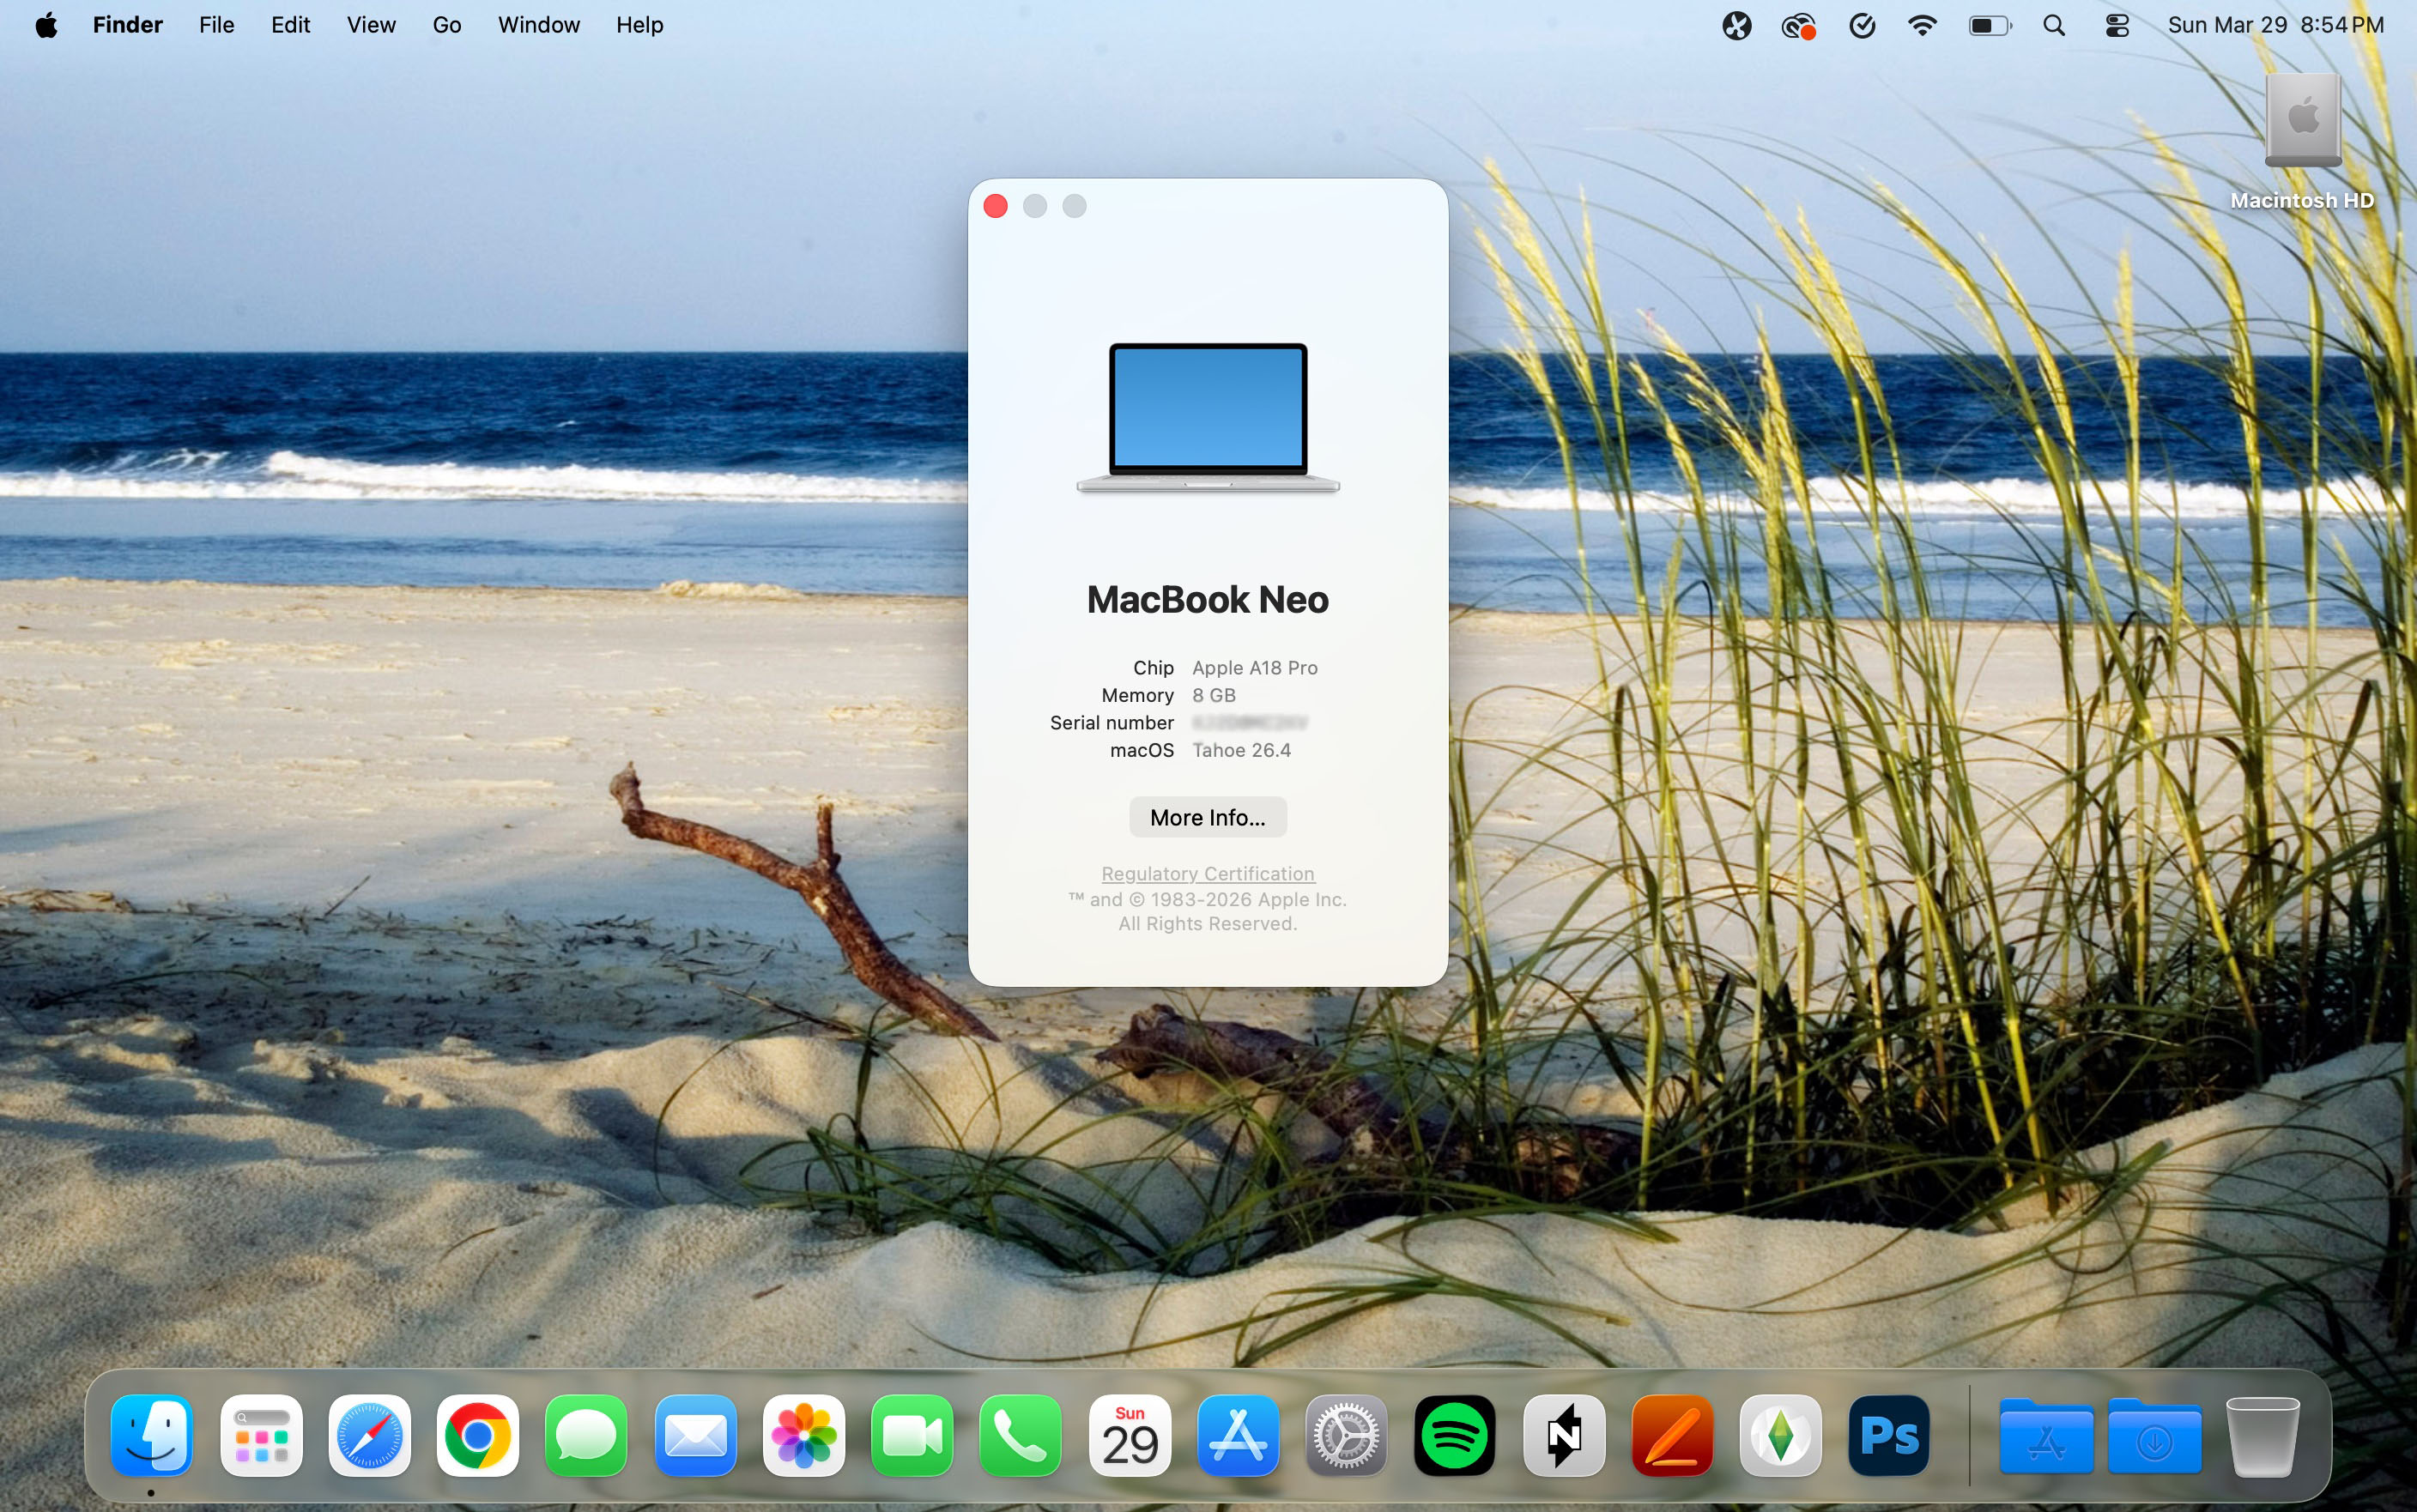This screenshot has width=2417, height=1512.
Task: Click the blurred serial number value
Action: click(x=1250, y=722)
